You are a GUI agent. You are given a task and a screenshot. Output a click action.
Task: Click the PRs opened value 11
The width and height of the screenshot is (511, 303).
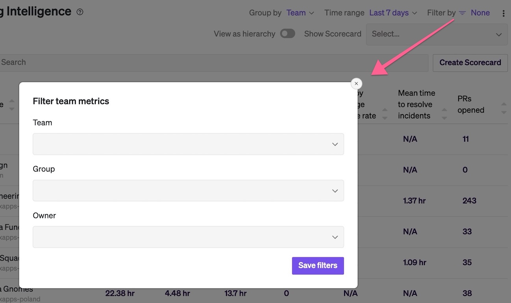pos(466,139)
